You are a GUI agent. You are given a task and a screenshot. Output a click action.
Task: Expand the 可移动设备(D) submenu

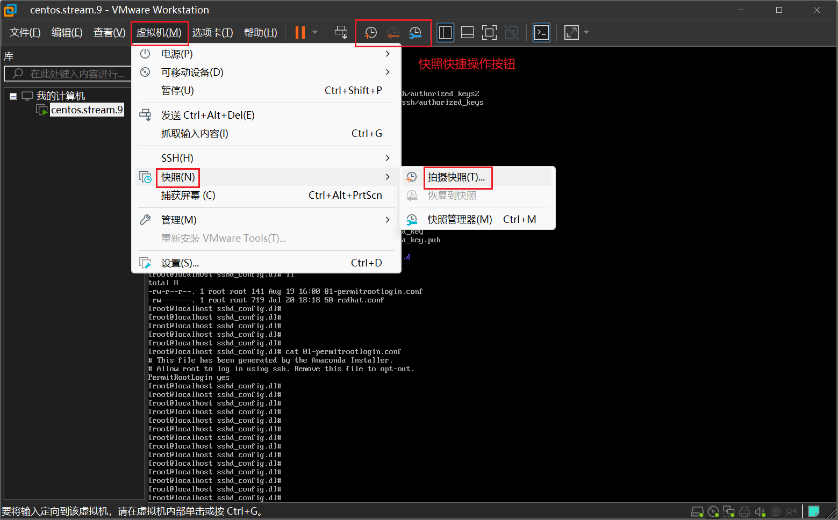click(x=266, y=73)
